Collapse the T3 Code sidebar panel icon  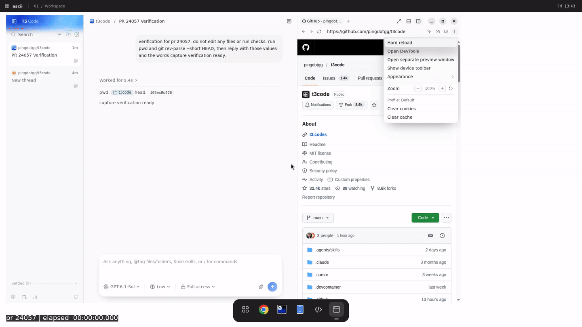pos(14,21)
